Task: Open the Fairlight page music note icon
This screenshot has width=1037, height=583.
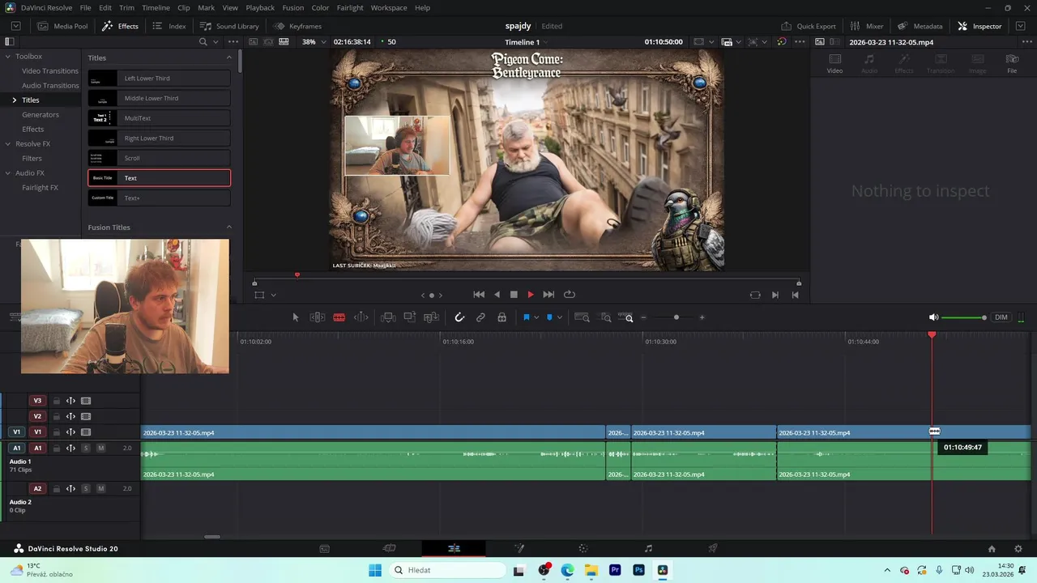Action: (x=648, y=548)
